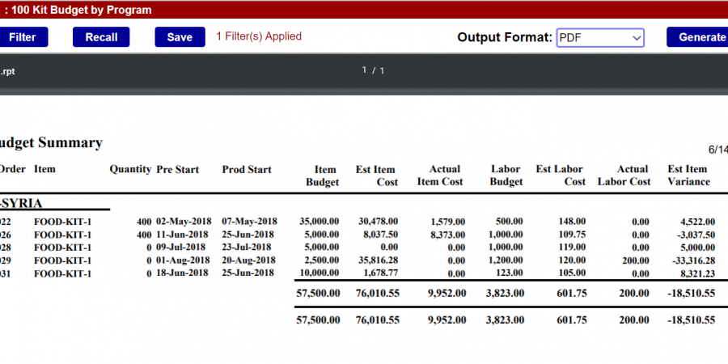Click variance value 5,000.00
The width and height of the screenshot is (728, 364).
tap(698, 248)
